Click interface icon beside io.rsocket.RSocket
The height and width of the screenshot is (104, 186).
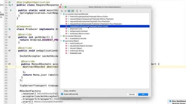tap(64, 36)
